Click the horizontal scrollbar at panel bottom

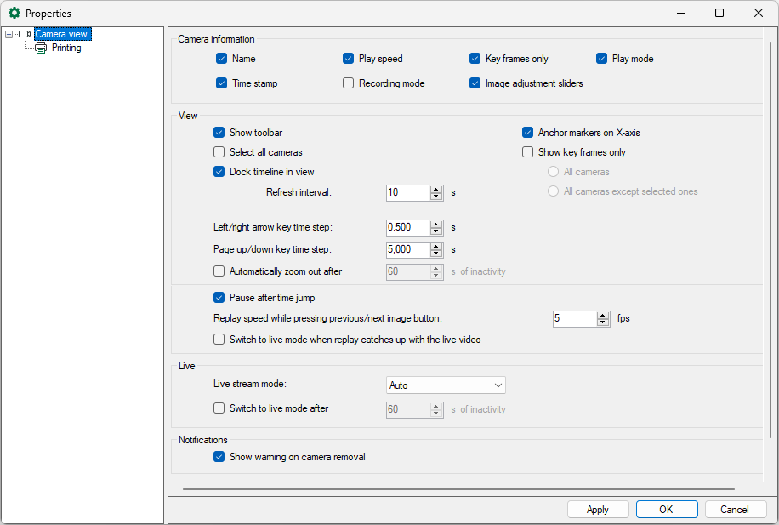[458, 489]
